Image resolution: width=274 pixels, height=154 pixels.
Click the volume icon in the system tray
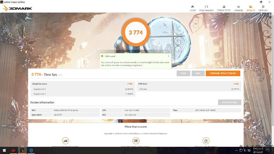pos(245,150)
